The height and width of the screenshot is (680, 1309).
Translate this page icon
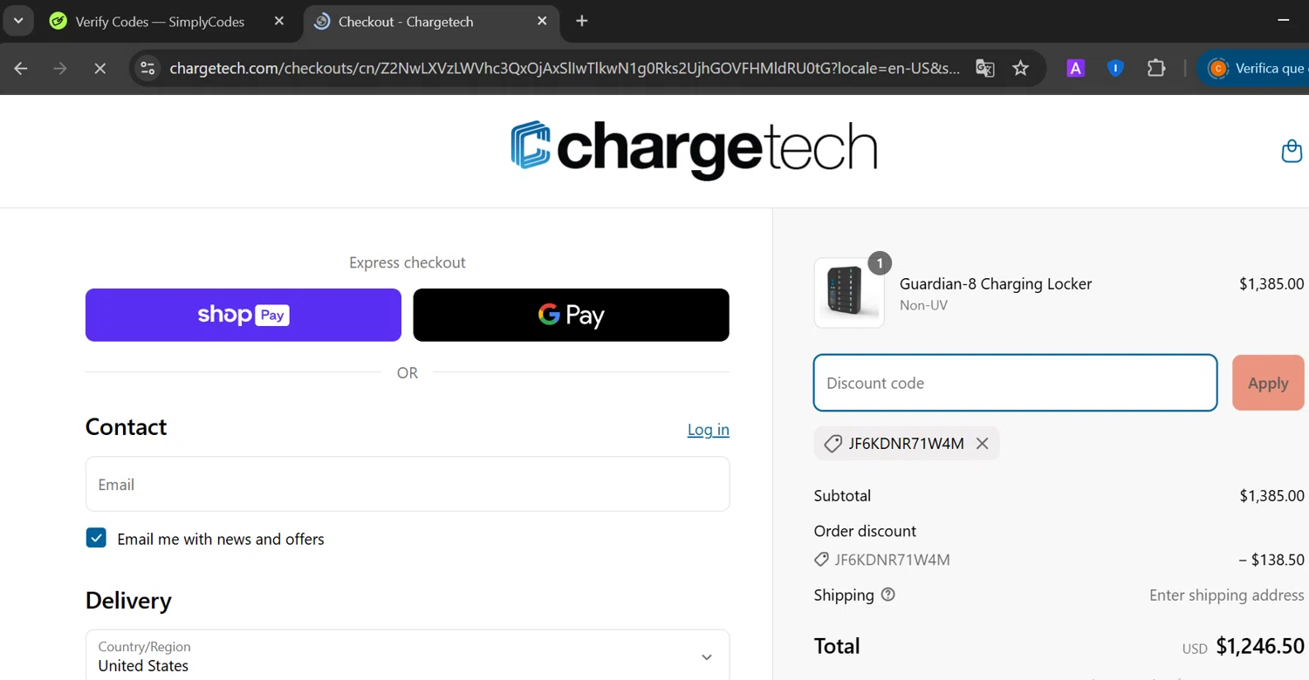tap(985, 68)
